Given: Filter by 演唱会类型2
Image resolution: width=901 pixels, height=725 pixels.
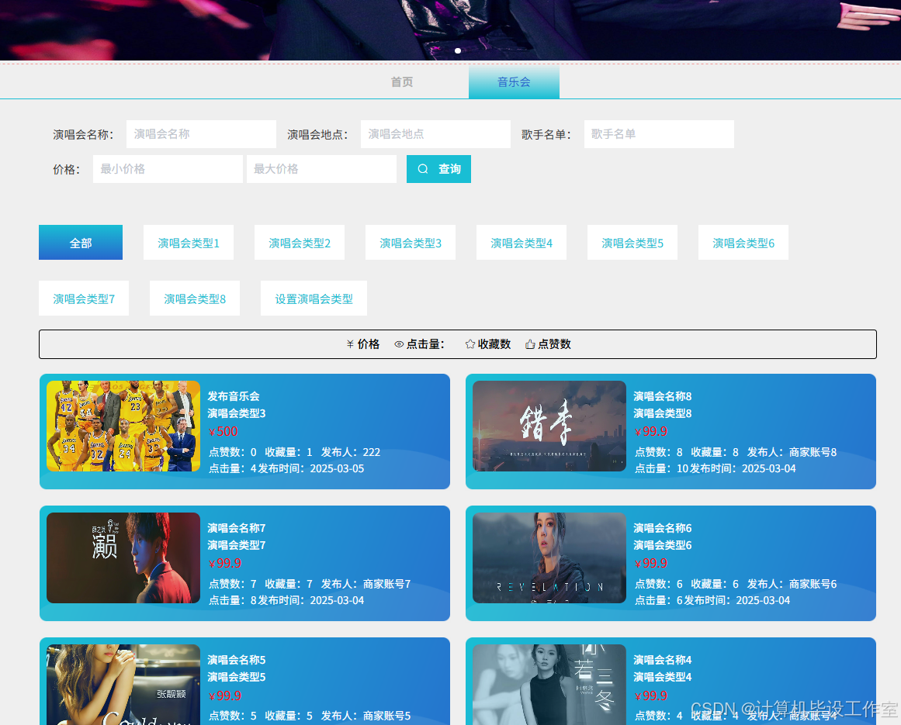Looking at the screenshot, I should (x=300, y=242).
